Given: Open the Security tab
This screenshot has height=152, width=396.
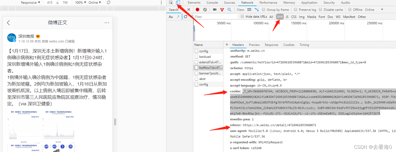Looking at the screenshot, I should [329, 3].
